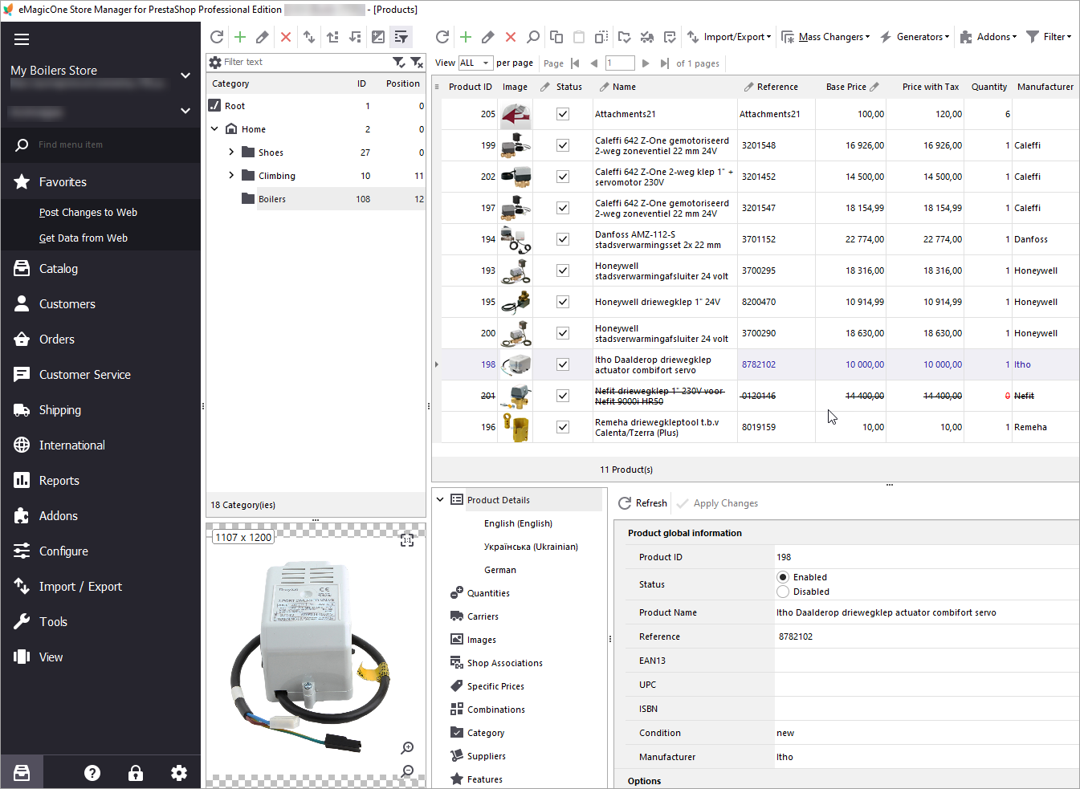1080x789 pixels.
Task: Toggle status checkbox for Remeha product 196
Action: 563,427
